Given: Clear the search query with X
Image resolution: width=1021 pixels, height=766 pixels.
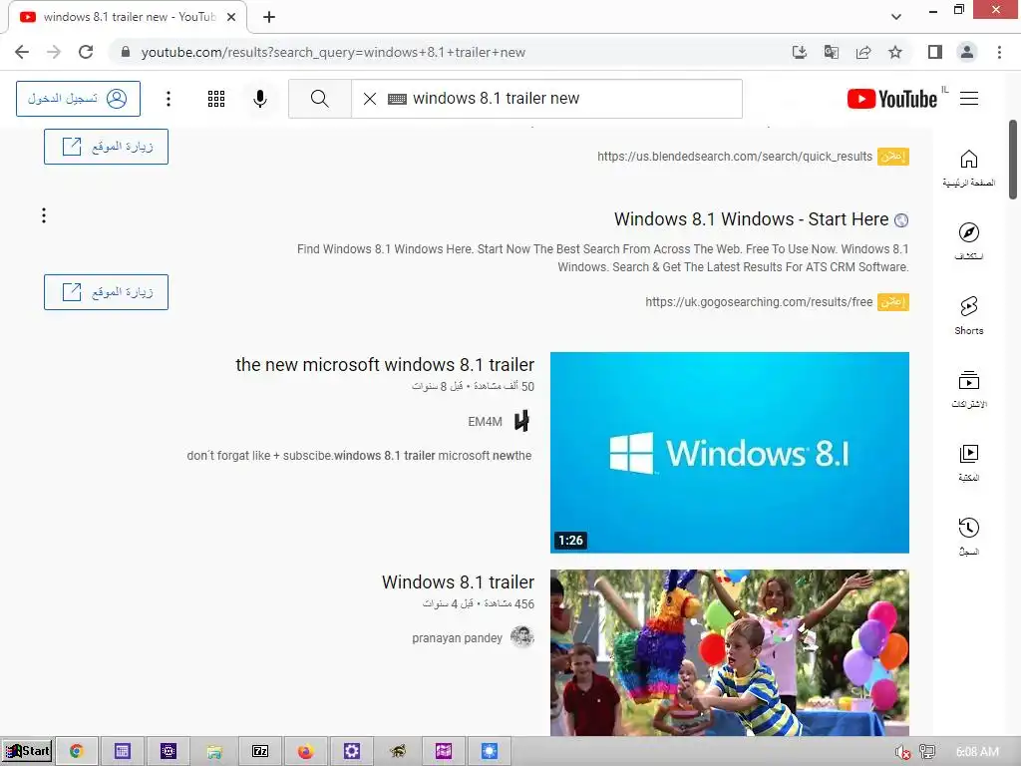Looking at the screenshot, I should (x=370, y=99).
